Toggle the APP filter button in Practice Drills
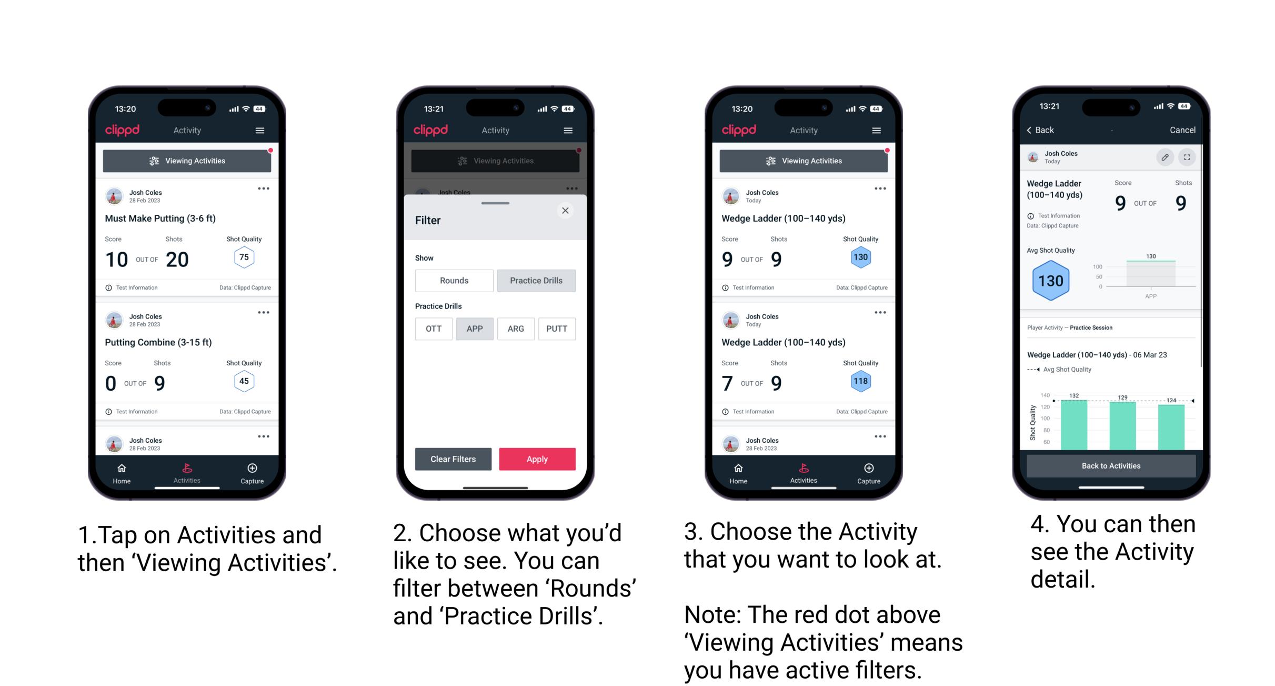 473,329
